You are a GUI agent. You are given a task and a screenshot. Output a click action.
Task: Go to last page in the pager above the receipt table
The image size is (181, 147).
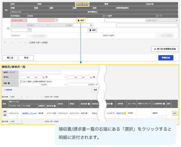(41, 97)
